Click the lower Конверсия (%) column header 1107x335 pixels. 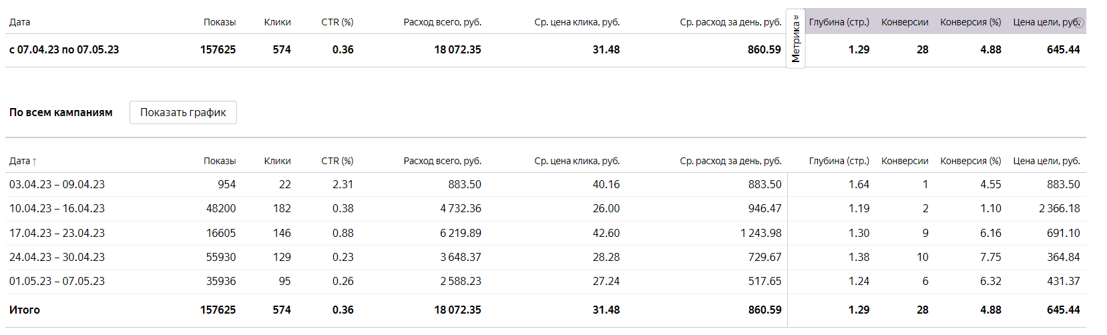point(970,161)
